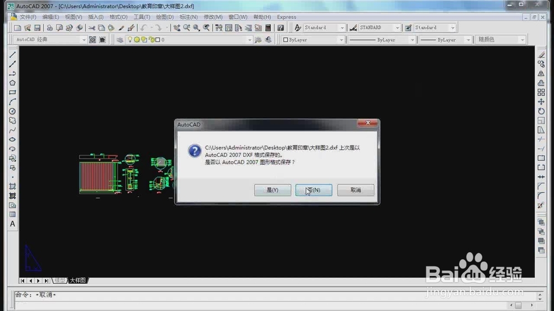
Task: Select the Move tool
Action: click(541, 102)
